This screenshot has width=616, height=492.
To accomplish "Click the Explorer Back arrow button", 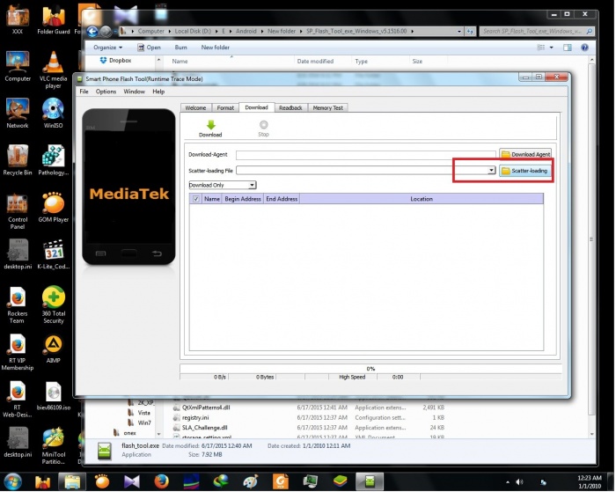I will click(92, 31).
